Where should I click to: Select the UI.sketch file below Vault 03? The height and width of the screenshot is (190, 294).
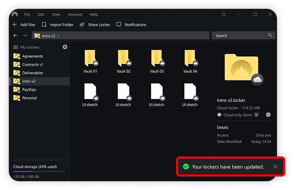tap(157, 95)
